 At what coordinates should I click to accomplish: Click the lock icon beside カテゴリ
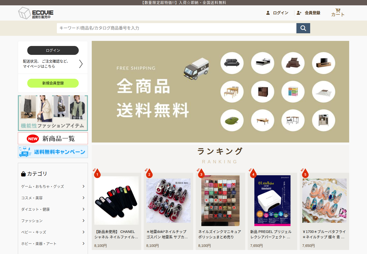point(23,174)
